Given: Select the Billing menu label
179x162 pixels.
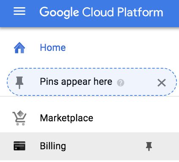Looking at the screenshot, I should (53, 146).
